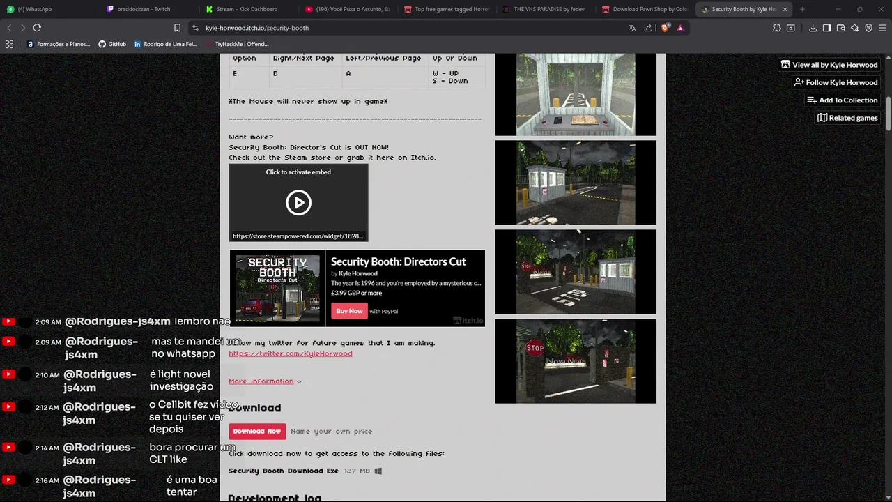Click the address bar URL field
892x502 pixels.
(411, 28)
